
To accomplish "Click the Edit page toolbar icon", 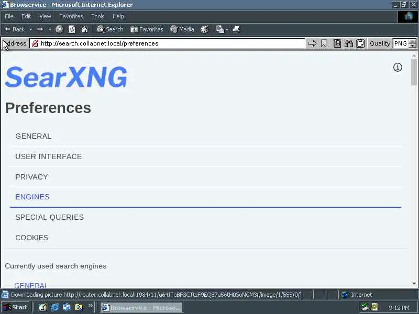I will coord(220,29).
